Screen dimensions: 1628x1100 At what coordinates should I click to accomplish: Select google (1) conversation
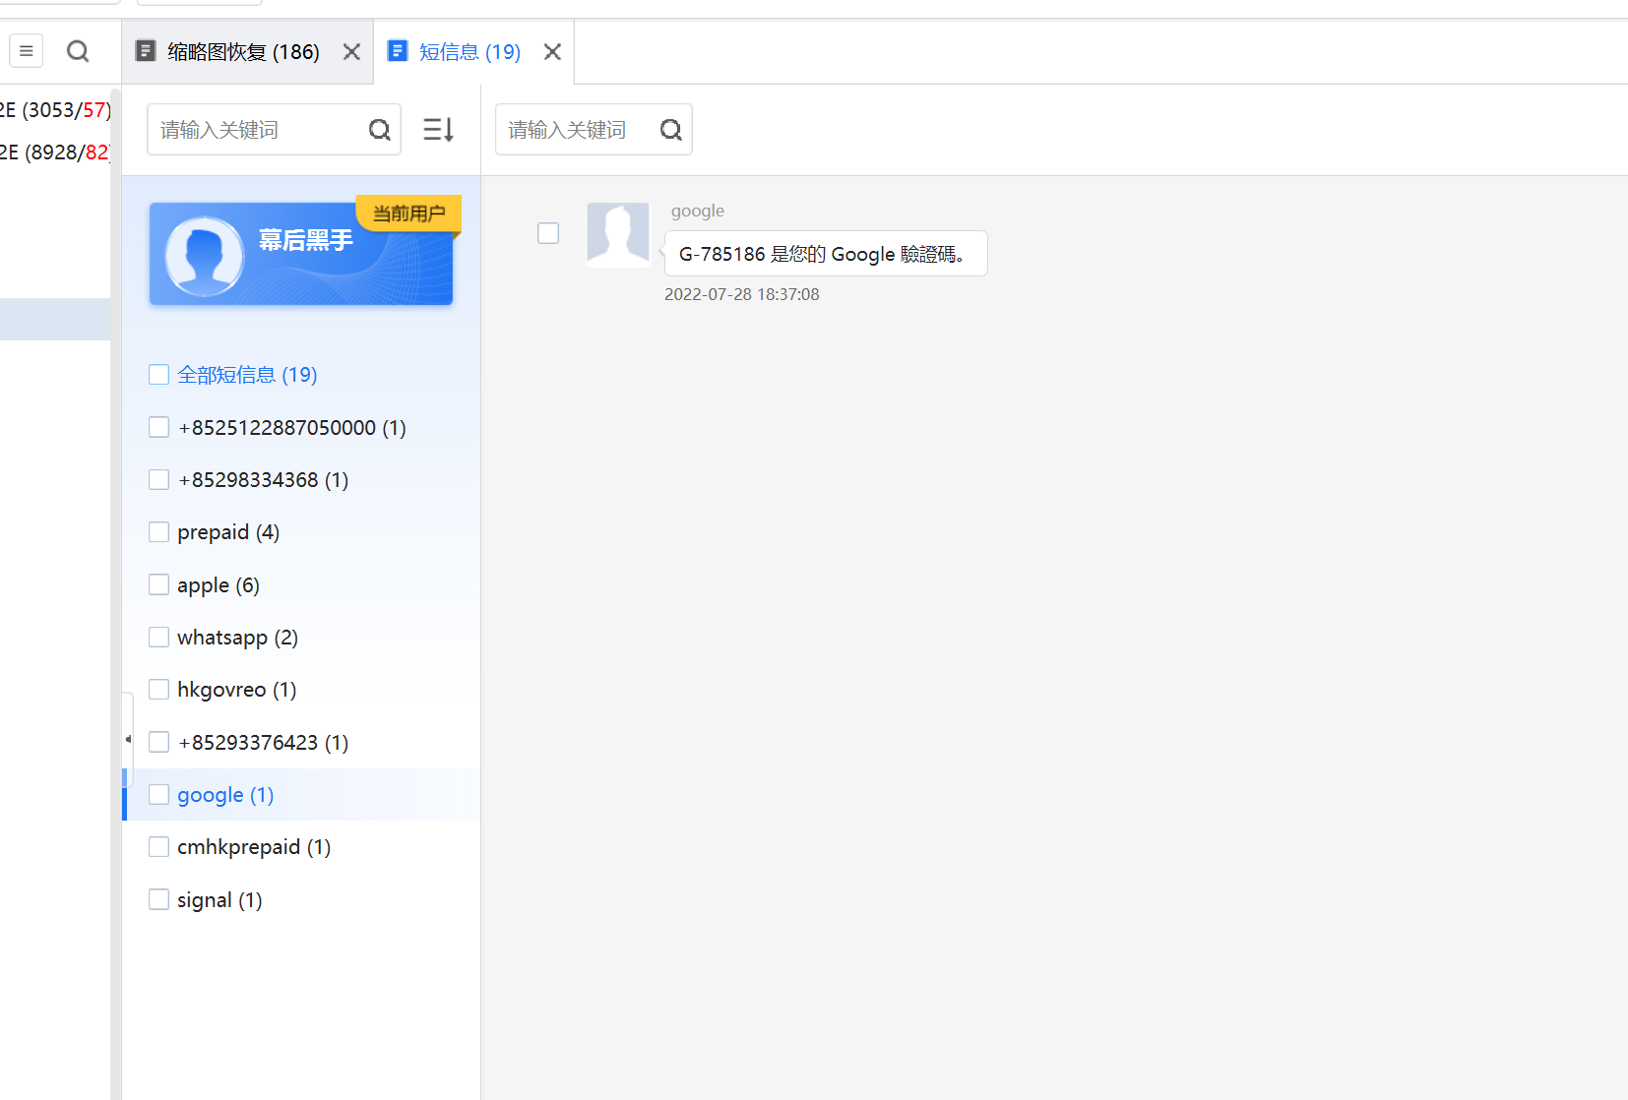tap(225, 795)
